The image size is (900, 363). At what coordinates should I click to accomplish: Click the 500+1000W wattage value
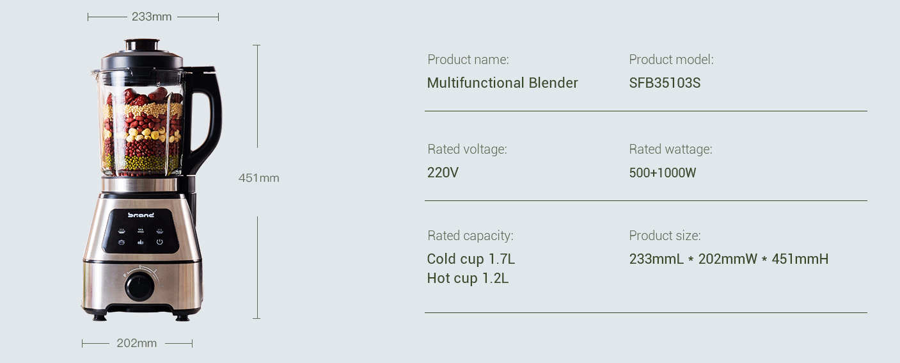click(663, 173)
